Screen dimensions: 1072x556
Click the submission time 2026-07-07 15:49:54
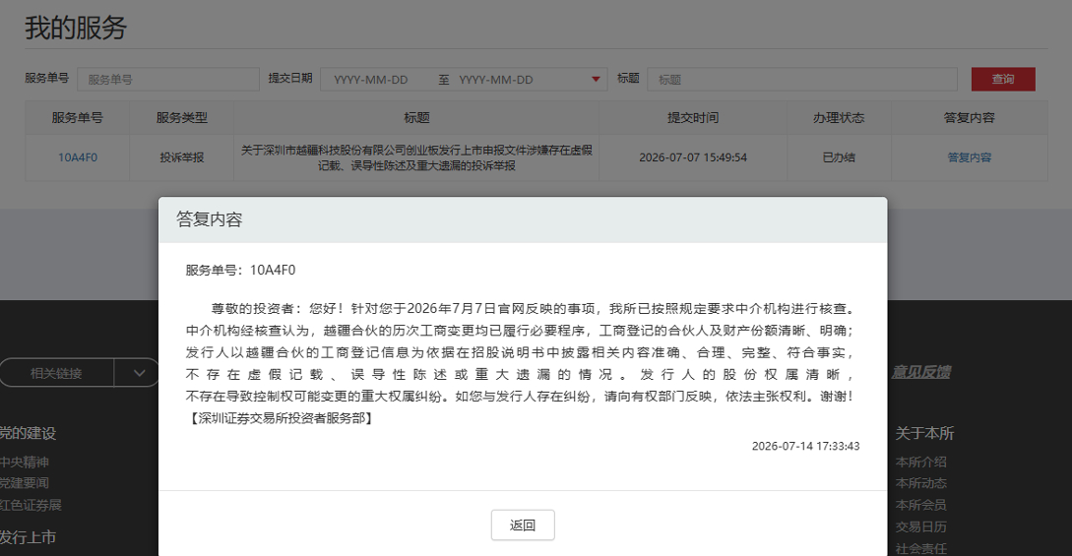(693, 157)
